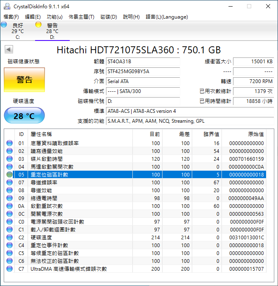This screenshot has width=278, height=286.
Task: Click the rotation rate value 7200 RPM
Action: point(254,81)
